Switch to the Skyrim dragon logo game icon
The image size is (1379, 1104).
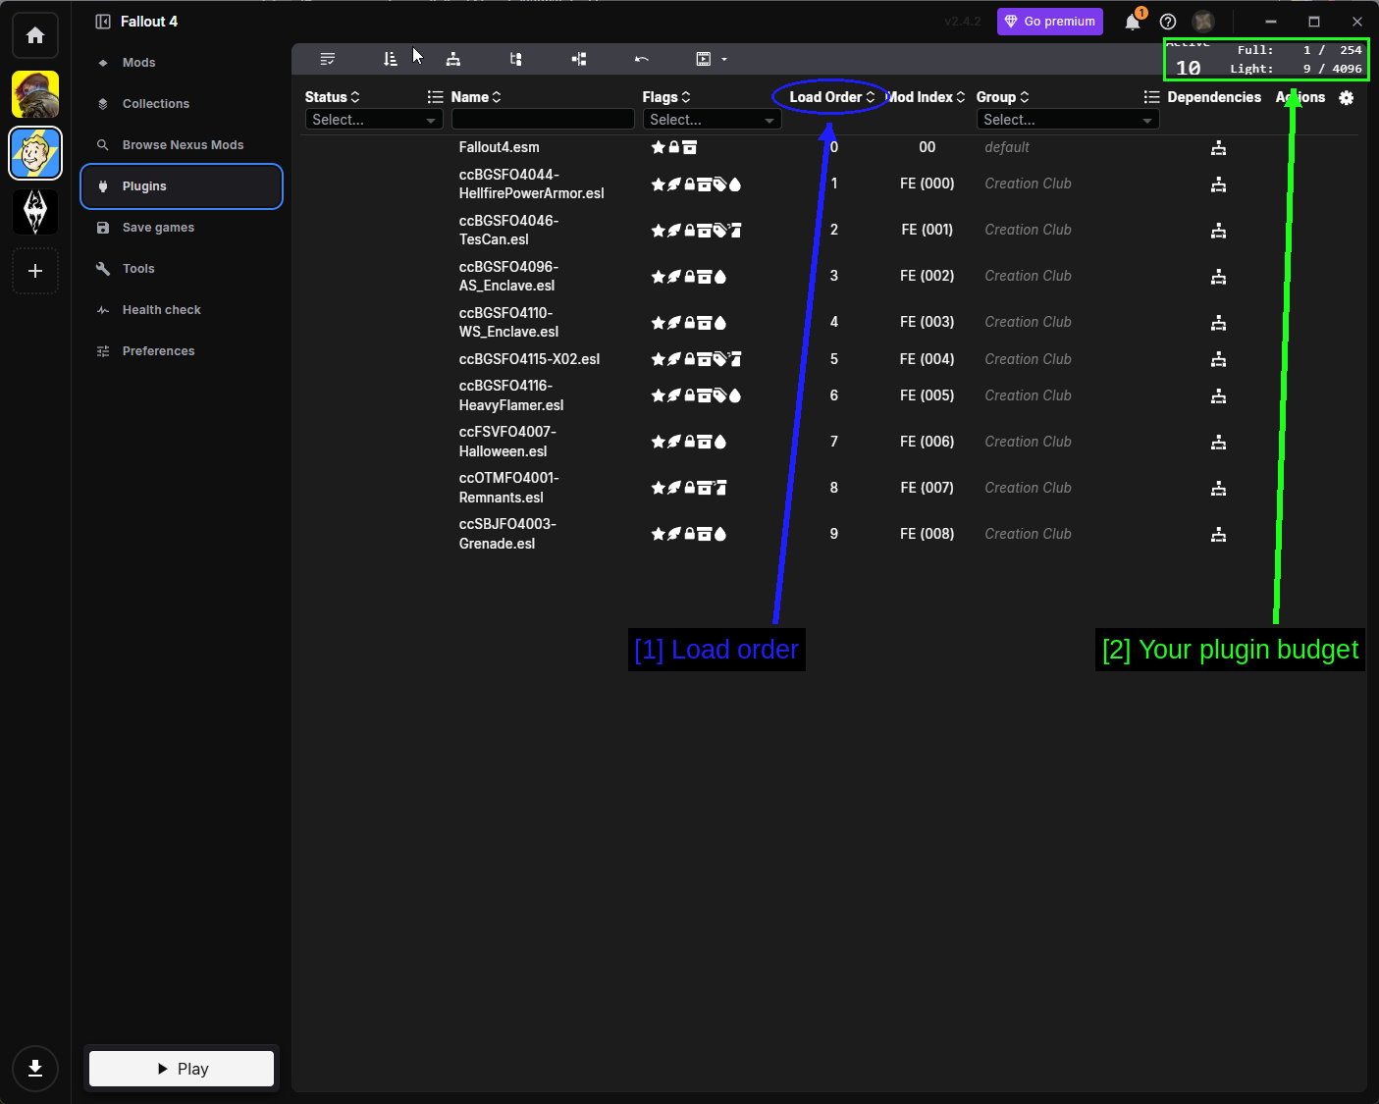coord(35,212)
